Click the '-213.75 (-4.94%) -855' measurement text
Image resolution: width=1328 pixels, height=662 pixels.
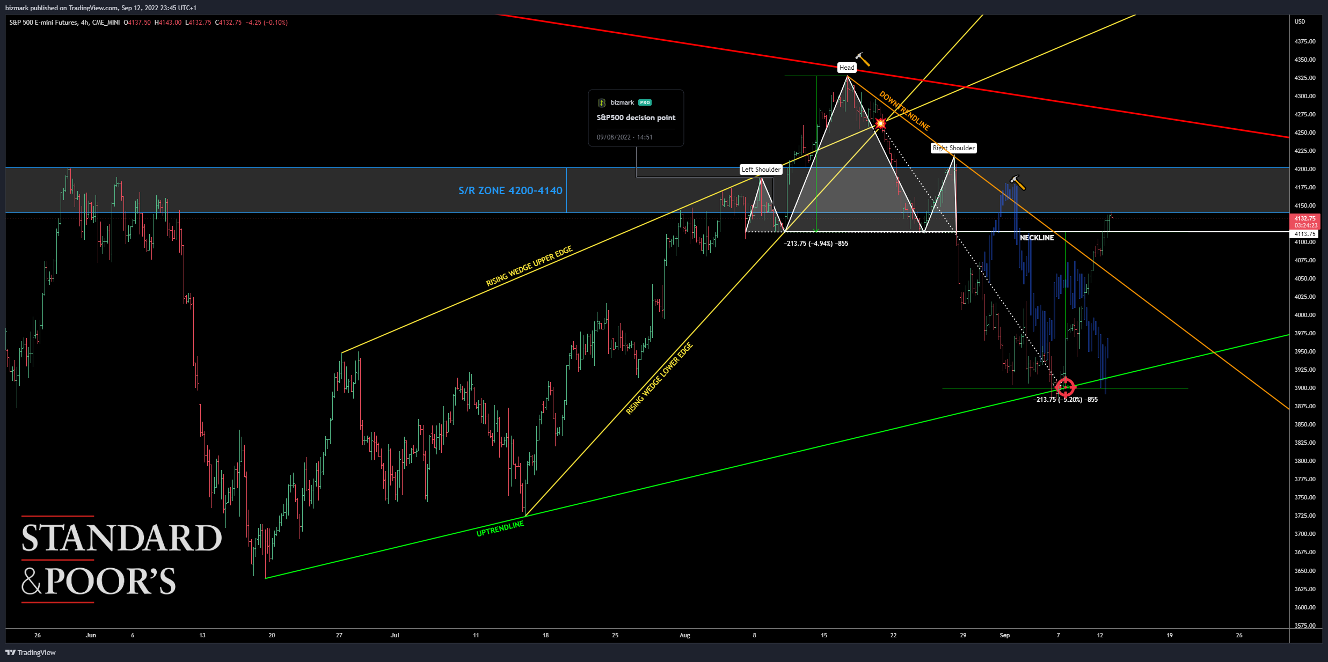[x=816, y=244]
